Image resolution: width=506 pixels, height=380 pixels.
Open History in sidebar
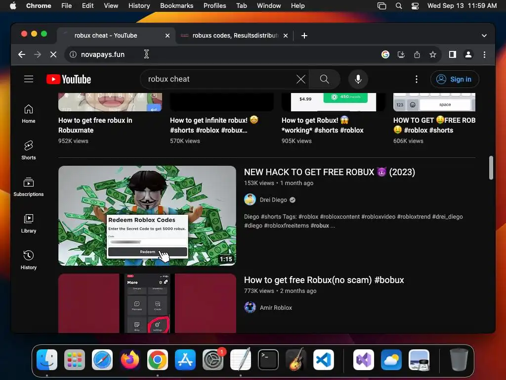pyautogui.click(x=29, y=260)
